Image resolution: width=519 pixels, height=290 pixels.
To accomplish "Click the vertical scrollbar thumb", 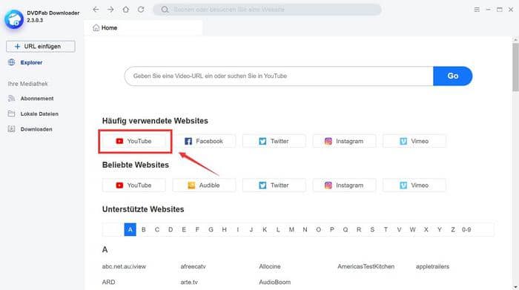I will tap(515, 67).
